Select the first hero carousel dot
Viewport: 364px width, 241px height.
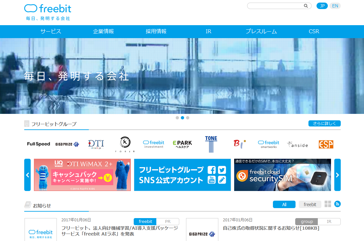click(177, 118)
